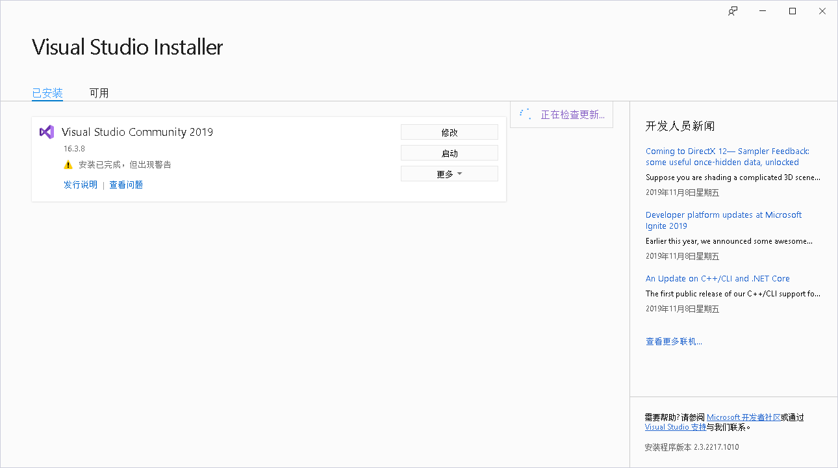Click the Visual Studio Community 2019 product icon
Screen dimensions: 838x468
(47, 132)
